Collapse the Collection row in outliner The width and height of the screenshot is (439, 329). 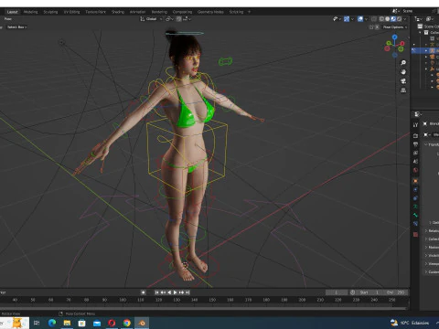pyautogui.click(x=421, y=32)
